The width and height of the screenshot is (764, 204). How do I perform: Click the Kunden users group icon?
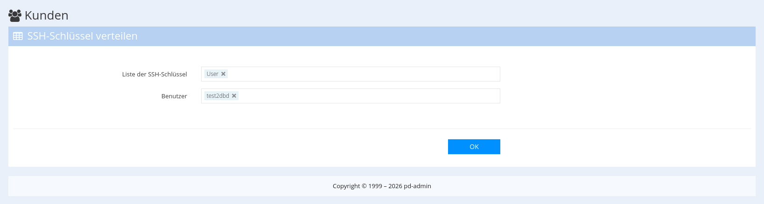point(15,16)
